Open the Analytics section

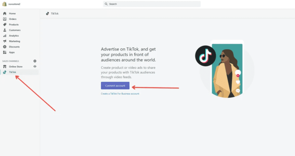(14, 36)
